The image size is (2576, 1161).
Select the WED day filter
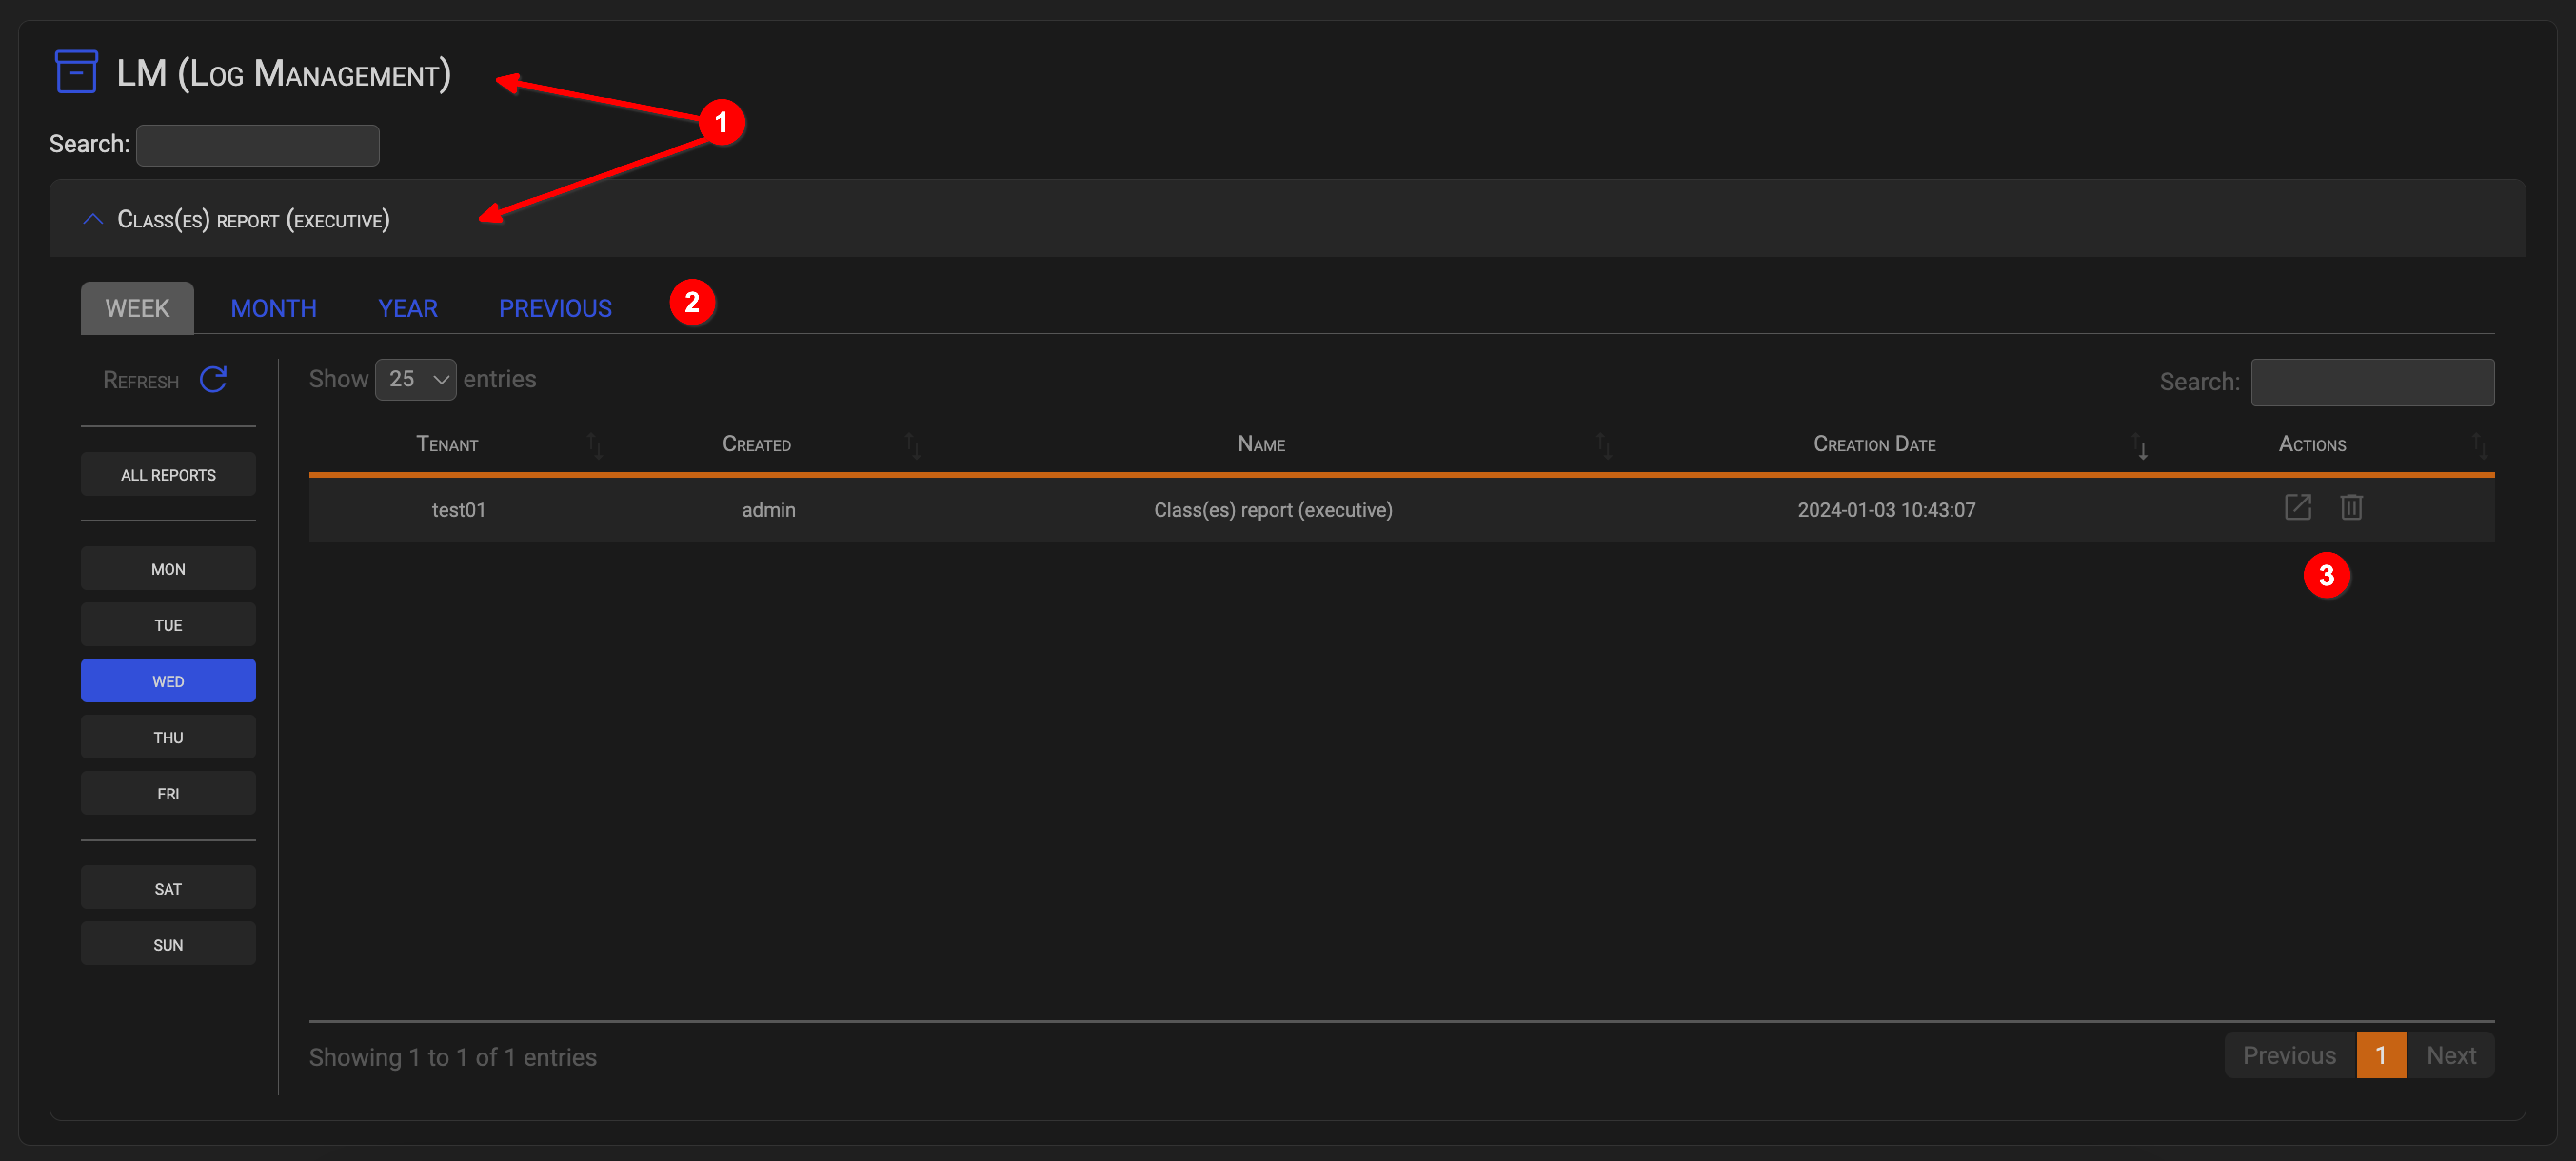point(168,680)
